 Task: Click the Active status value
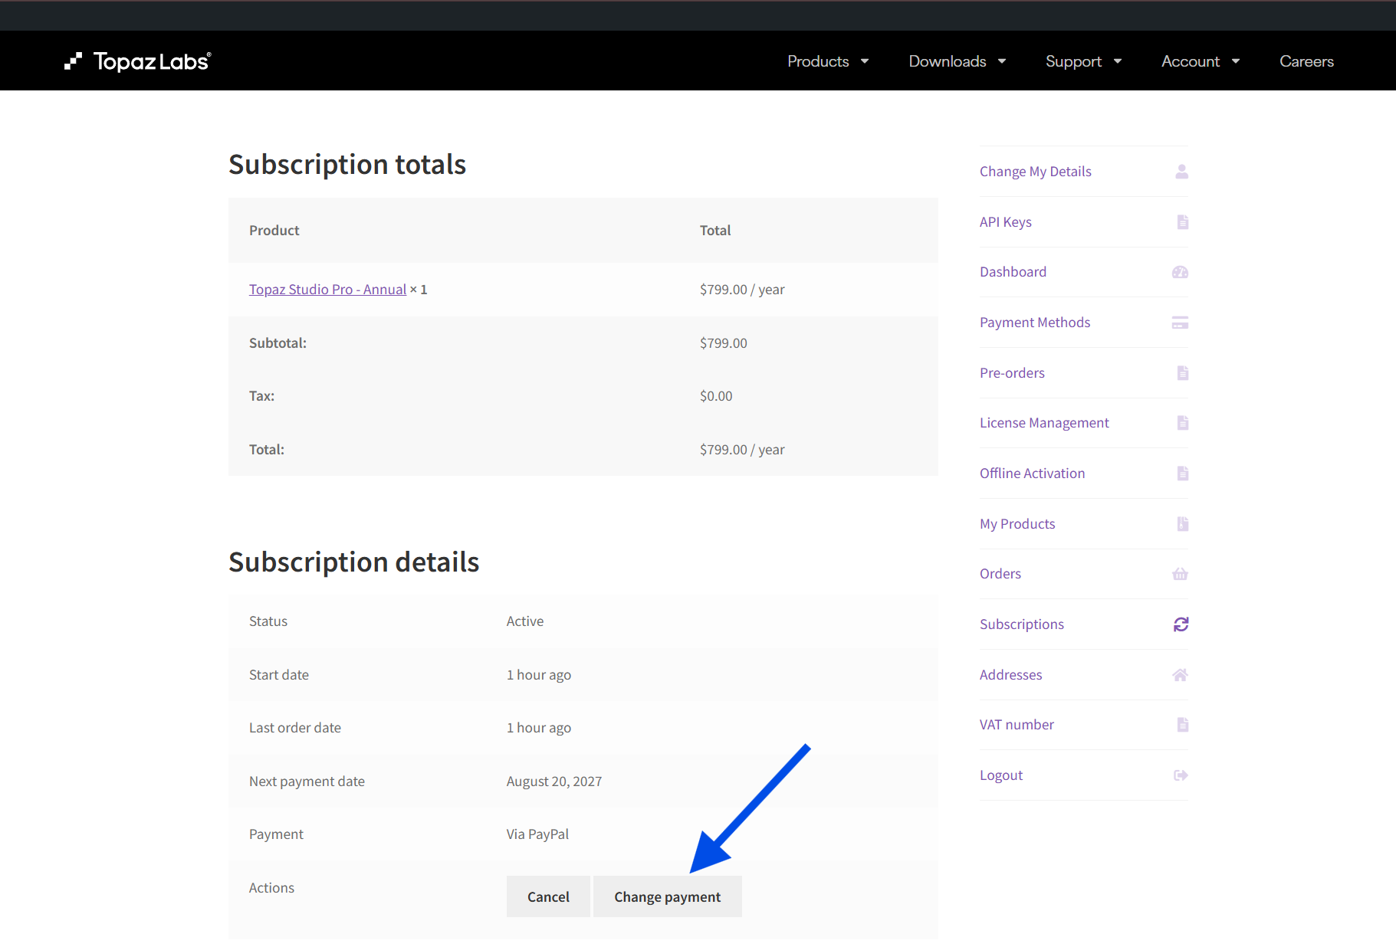tap(524, 621)
